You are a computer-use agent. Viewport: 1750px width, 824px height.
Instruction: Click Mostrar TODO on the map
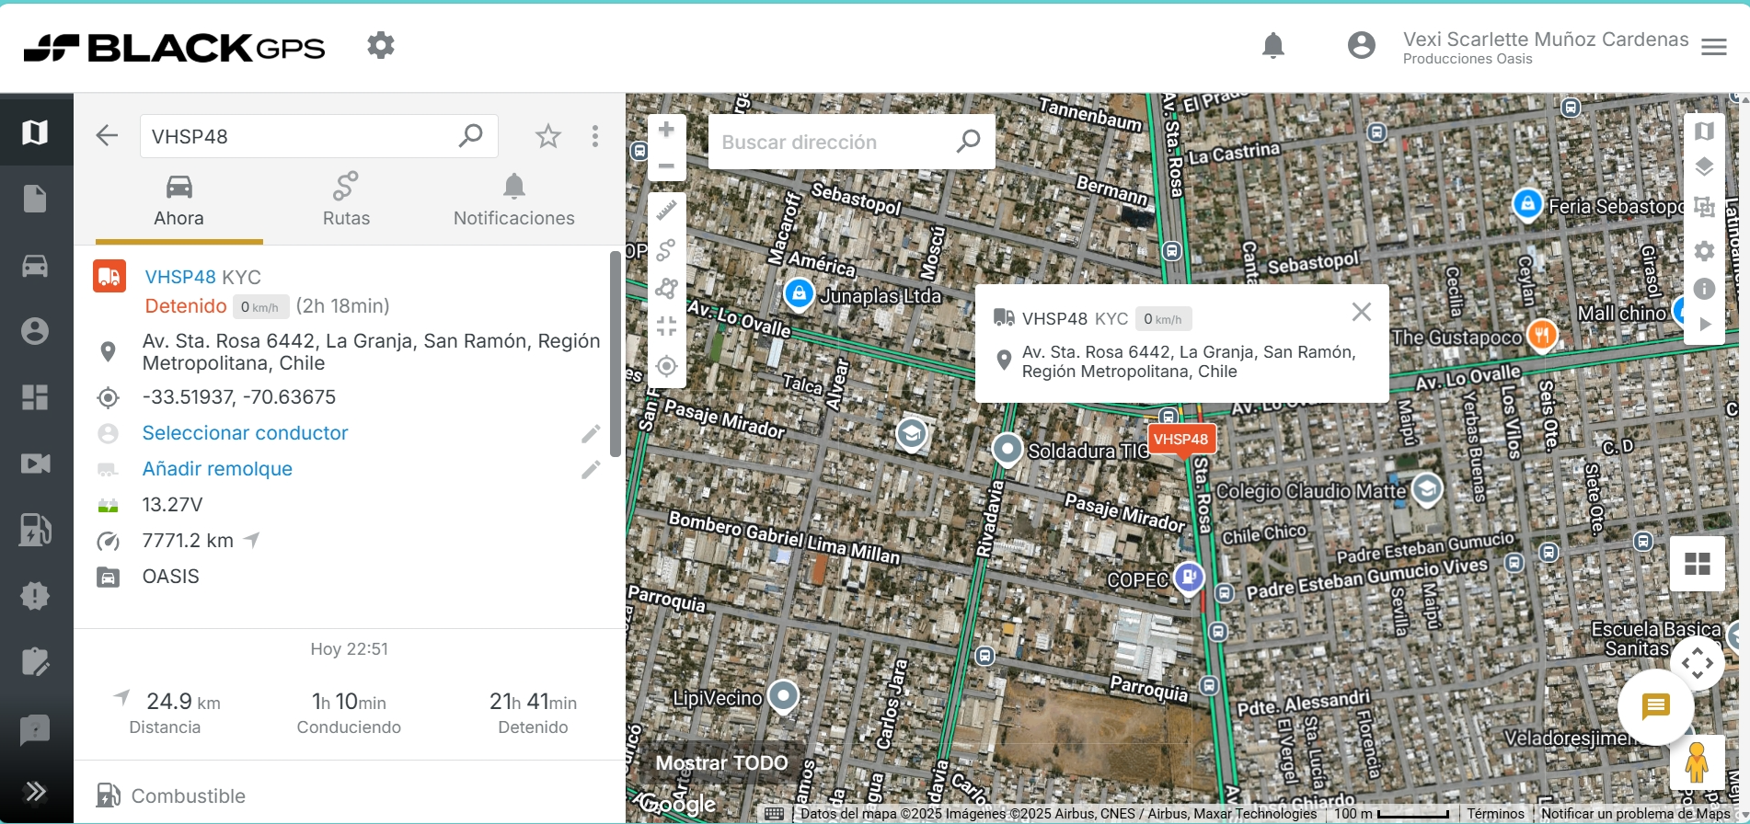tap(721, 763)
